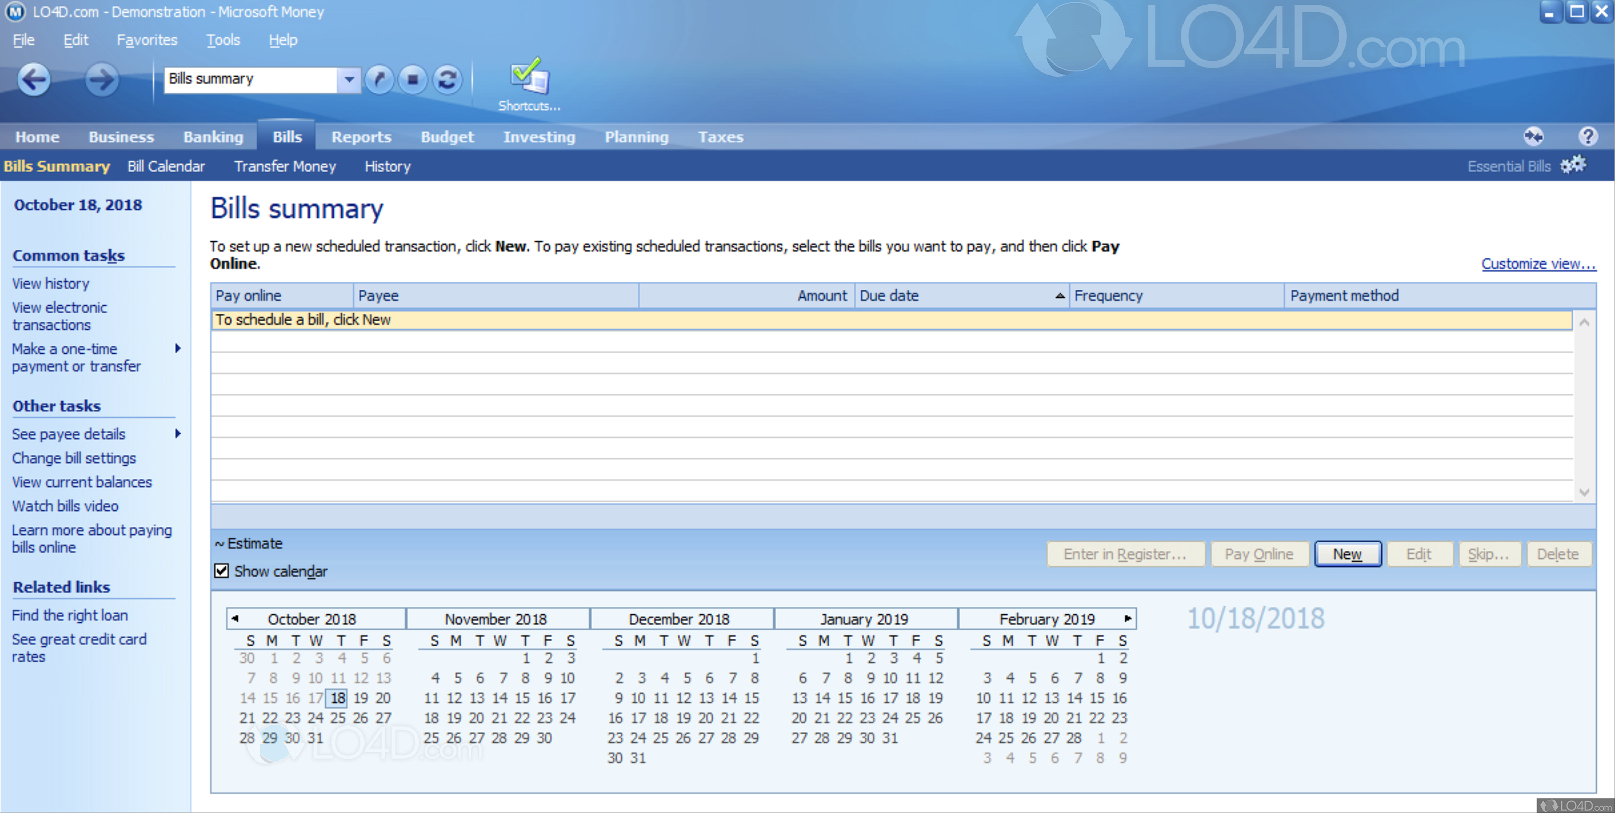Click the Stop icon in the toolbar
Viewport: 1615px width, 813px height.
pyautogui.click(x=413, y=79)
